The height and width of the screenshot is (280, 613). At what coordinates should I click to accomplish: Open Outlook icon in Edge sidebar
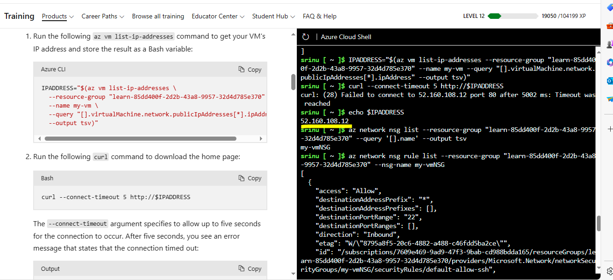609,80
